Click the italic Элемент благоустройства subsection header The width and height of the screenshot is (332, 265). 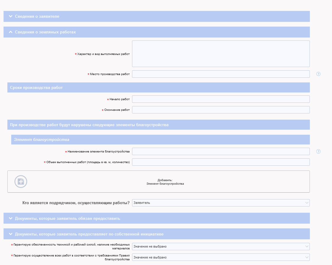point(42,139)
